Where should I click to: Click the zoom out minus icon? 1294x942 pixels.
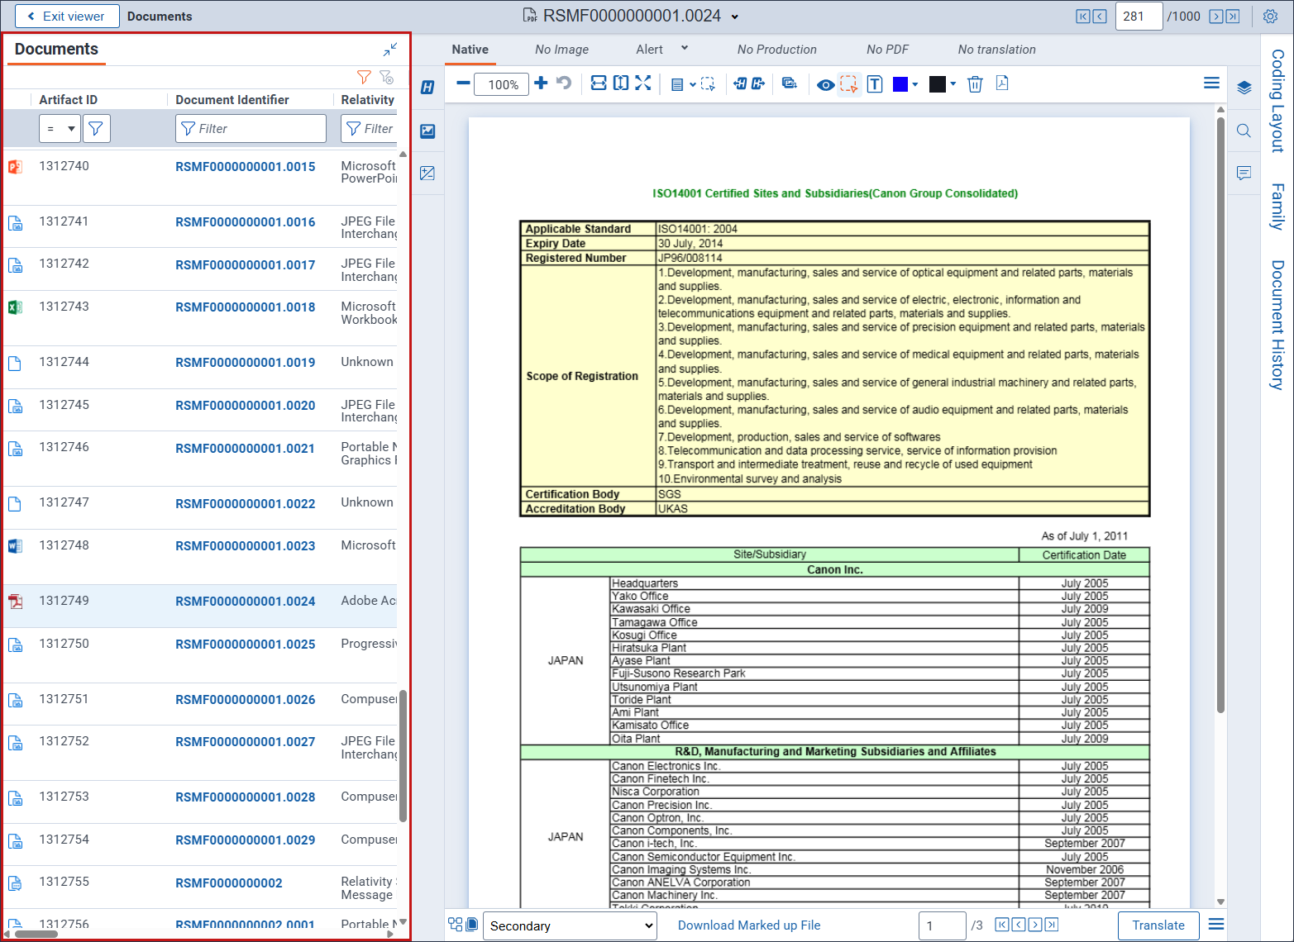tap(463, 83)
